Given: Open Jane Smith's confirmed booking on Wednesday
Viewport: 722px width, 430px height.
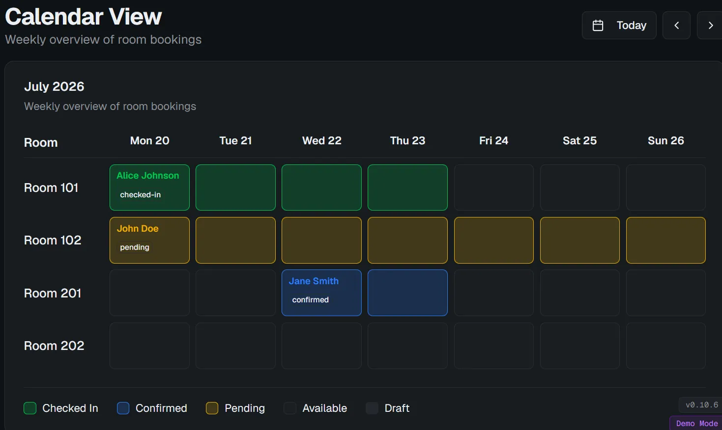Looking at the screenshot, I should [x=321, y=293].
